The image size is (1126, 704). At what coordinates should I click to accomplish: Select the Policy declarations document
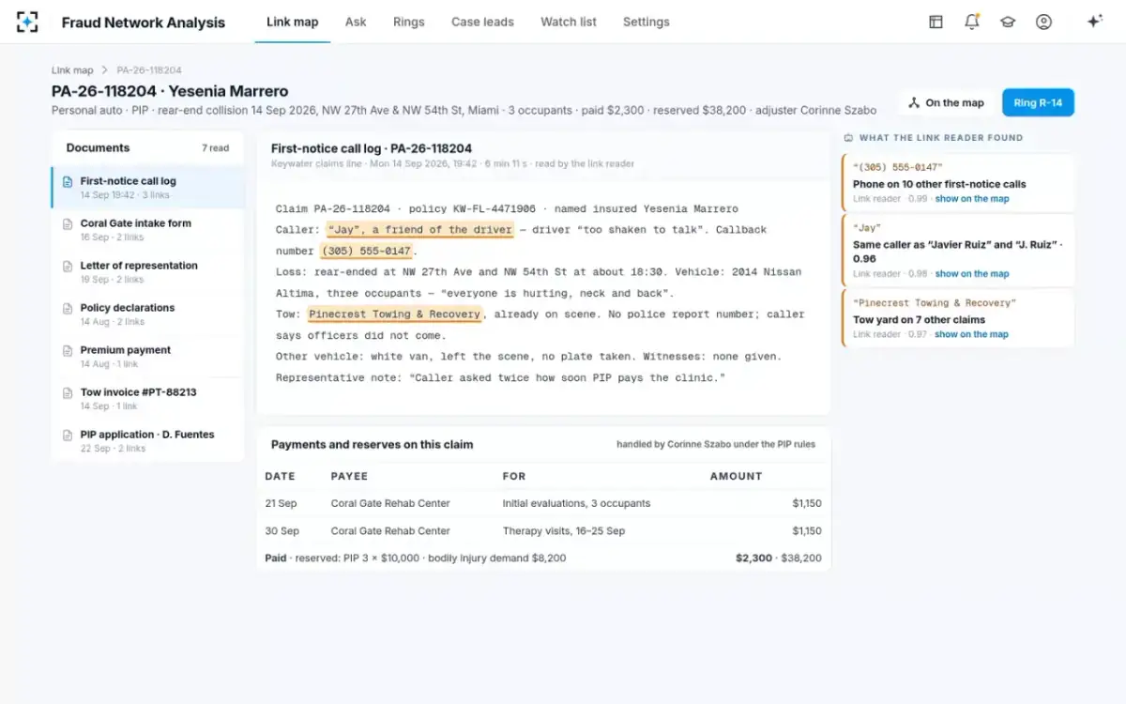148,314
